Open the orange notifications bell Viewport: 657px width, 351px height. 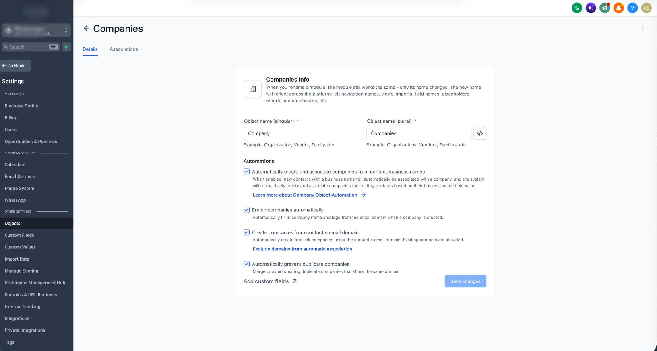618,8
